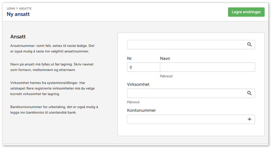This screenshot has width=271, height=148.
Task: Click the Kontonummer field label
Action: pos(141,110)
